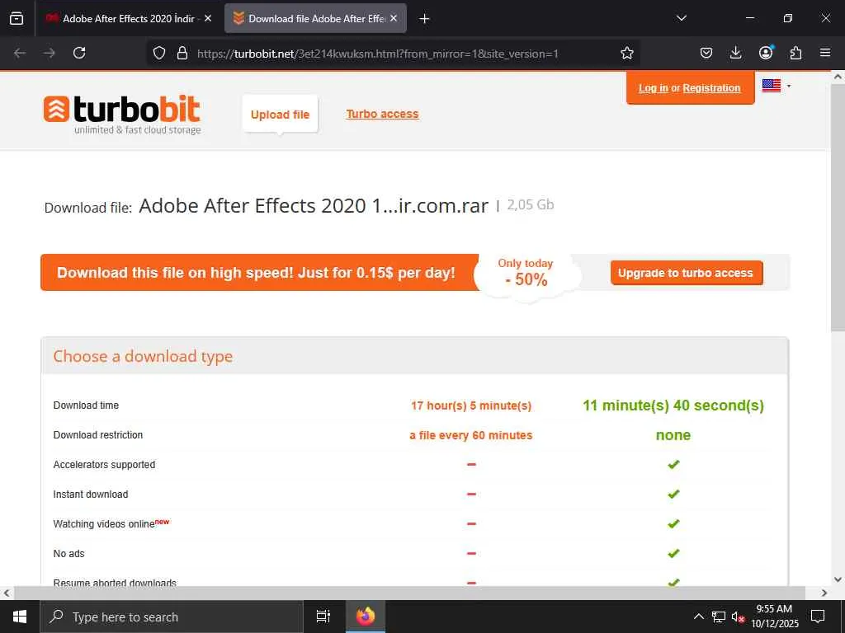The height and width of the screenshot is (633, 845).
Task: Click the turbobit logo
Action: point(122,114)
